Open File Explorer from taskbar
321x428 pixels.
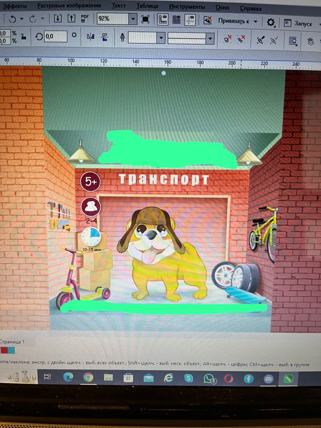[x=108, y=378]
